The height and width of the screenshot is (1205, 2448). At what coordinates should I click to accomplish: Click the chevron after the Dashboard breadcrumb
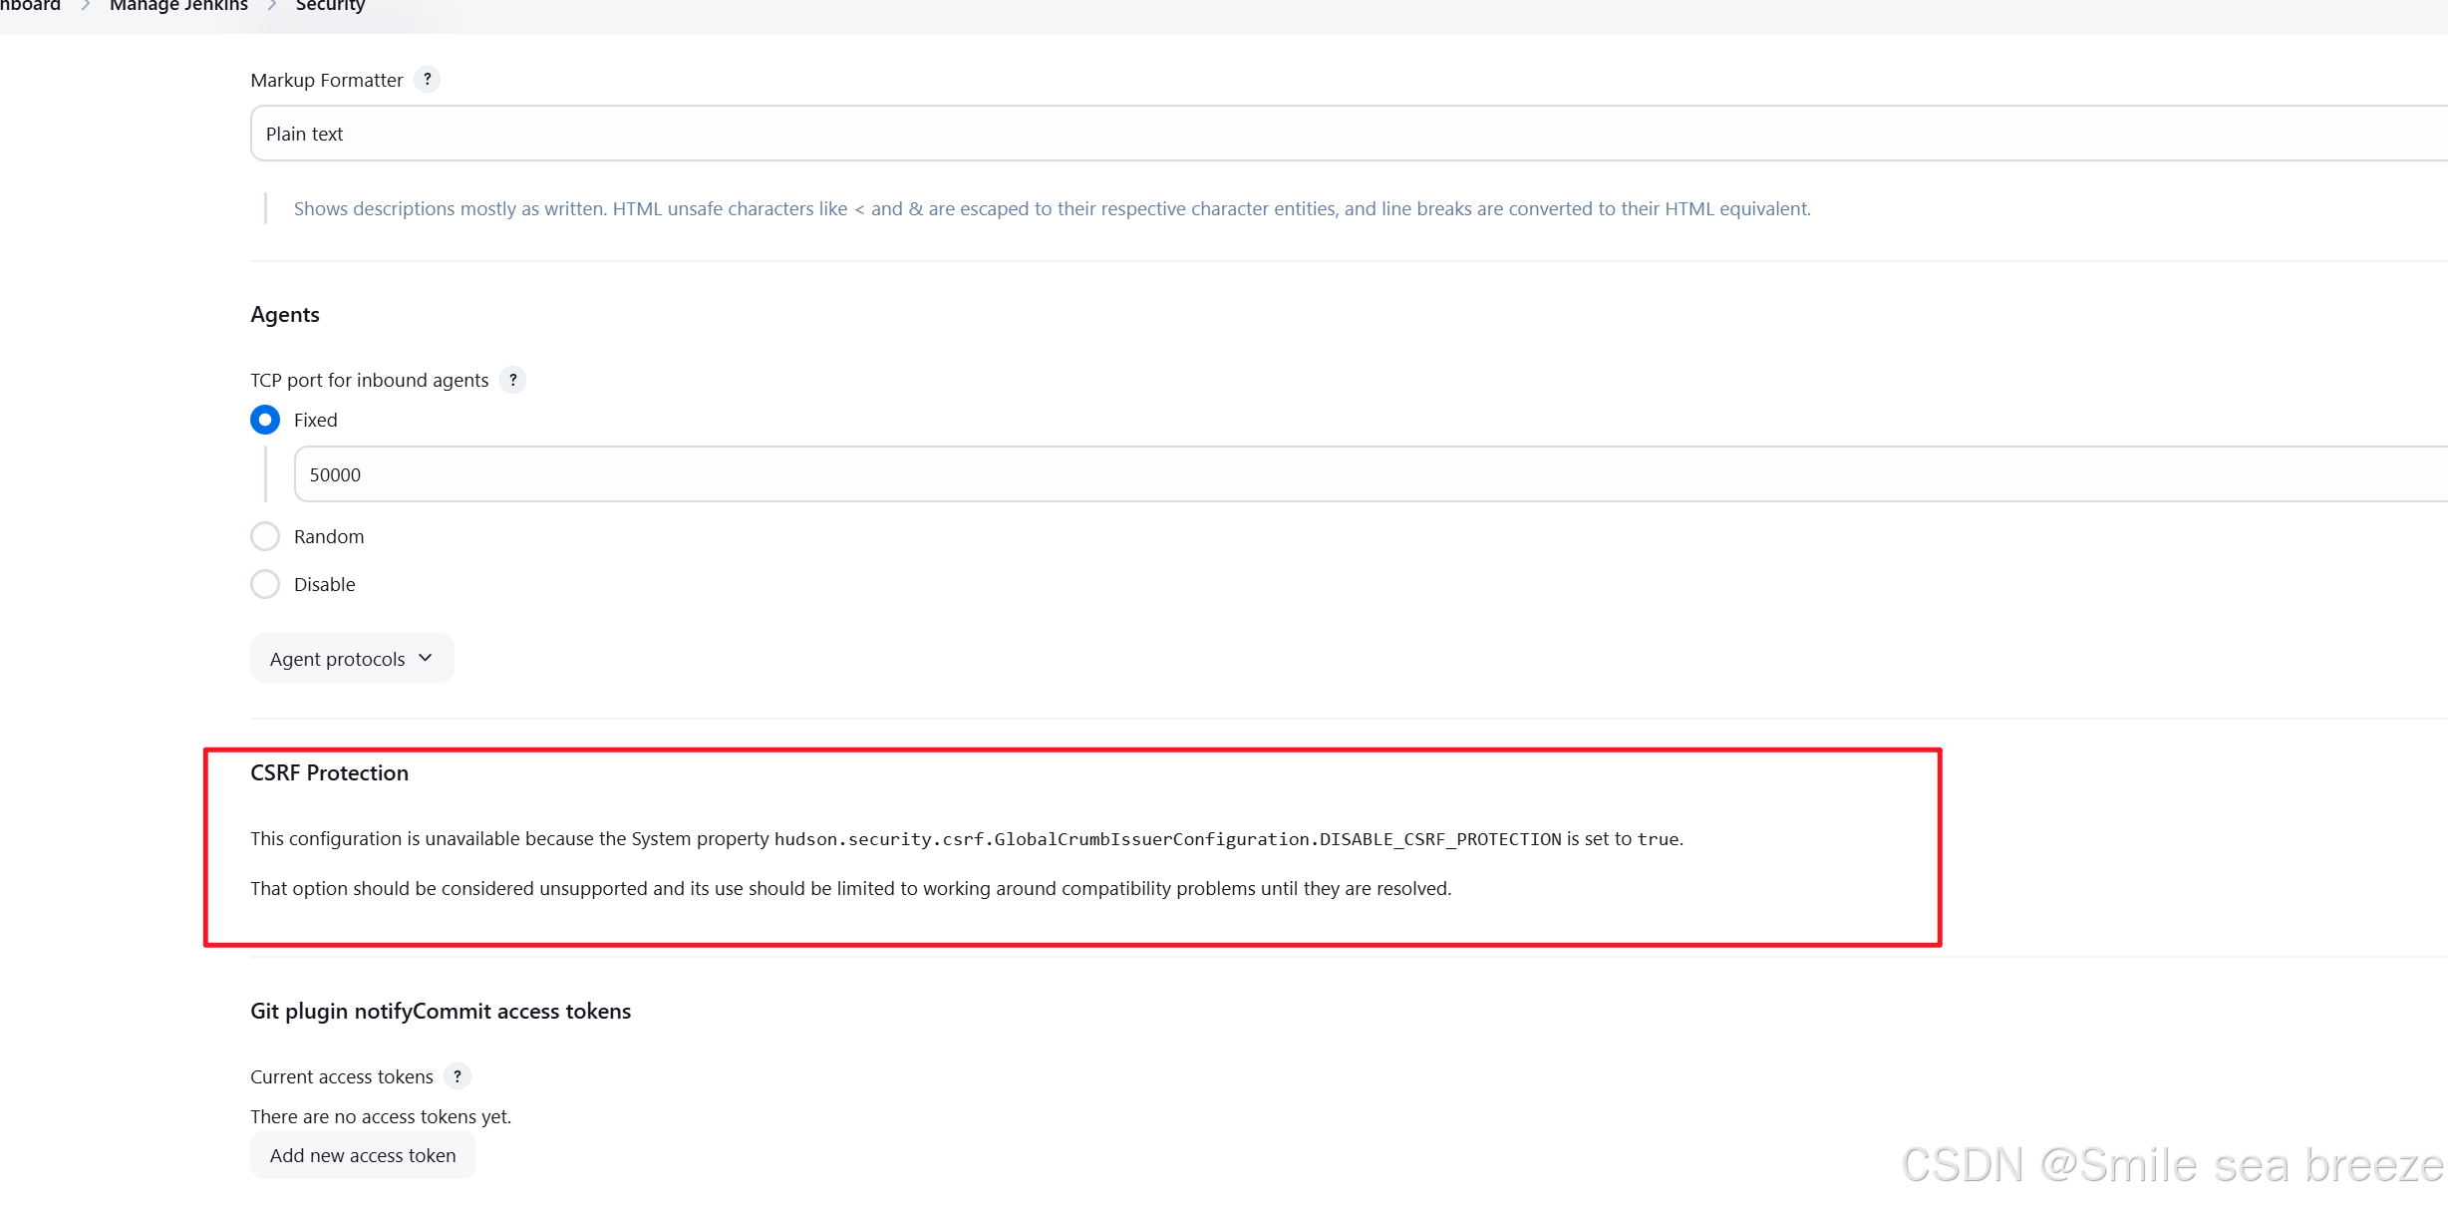[x=86, y=5]
